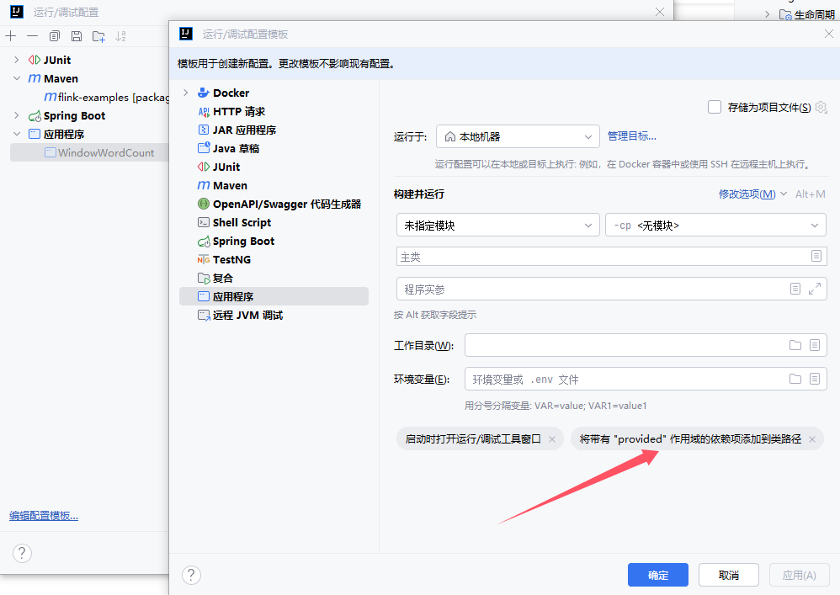Viewport: 840px width, 595px height.
Task: Enable the 存储为项目文件 checkbox
Action: [x=715, y=107]
